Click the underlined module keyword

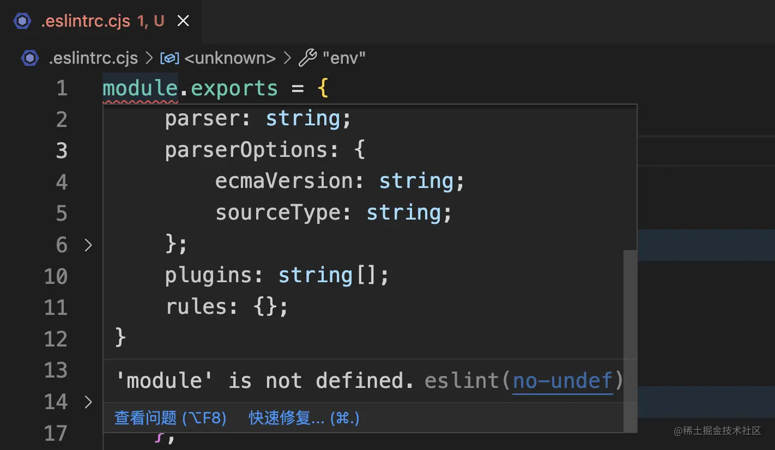coord(140,88)
